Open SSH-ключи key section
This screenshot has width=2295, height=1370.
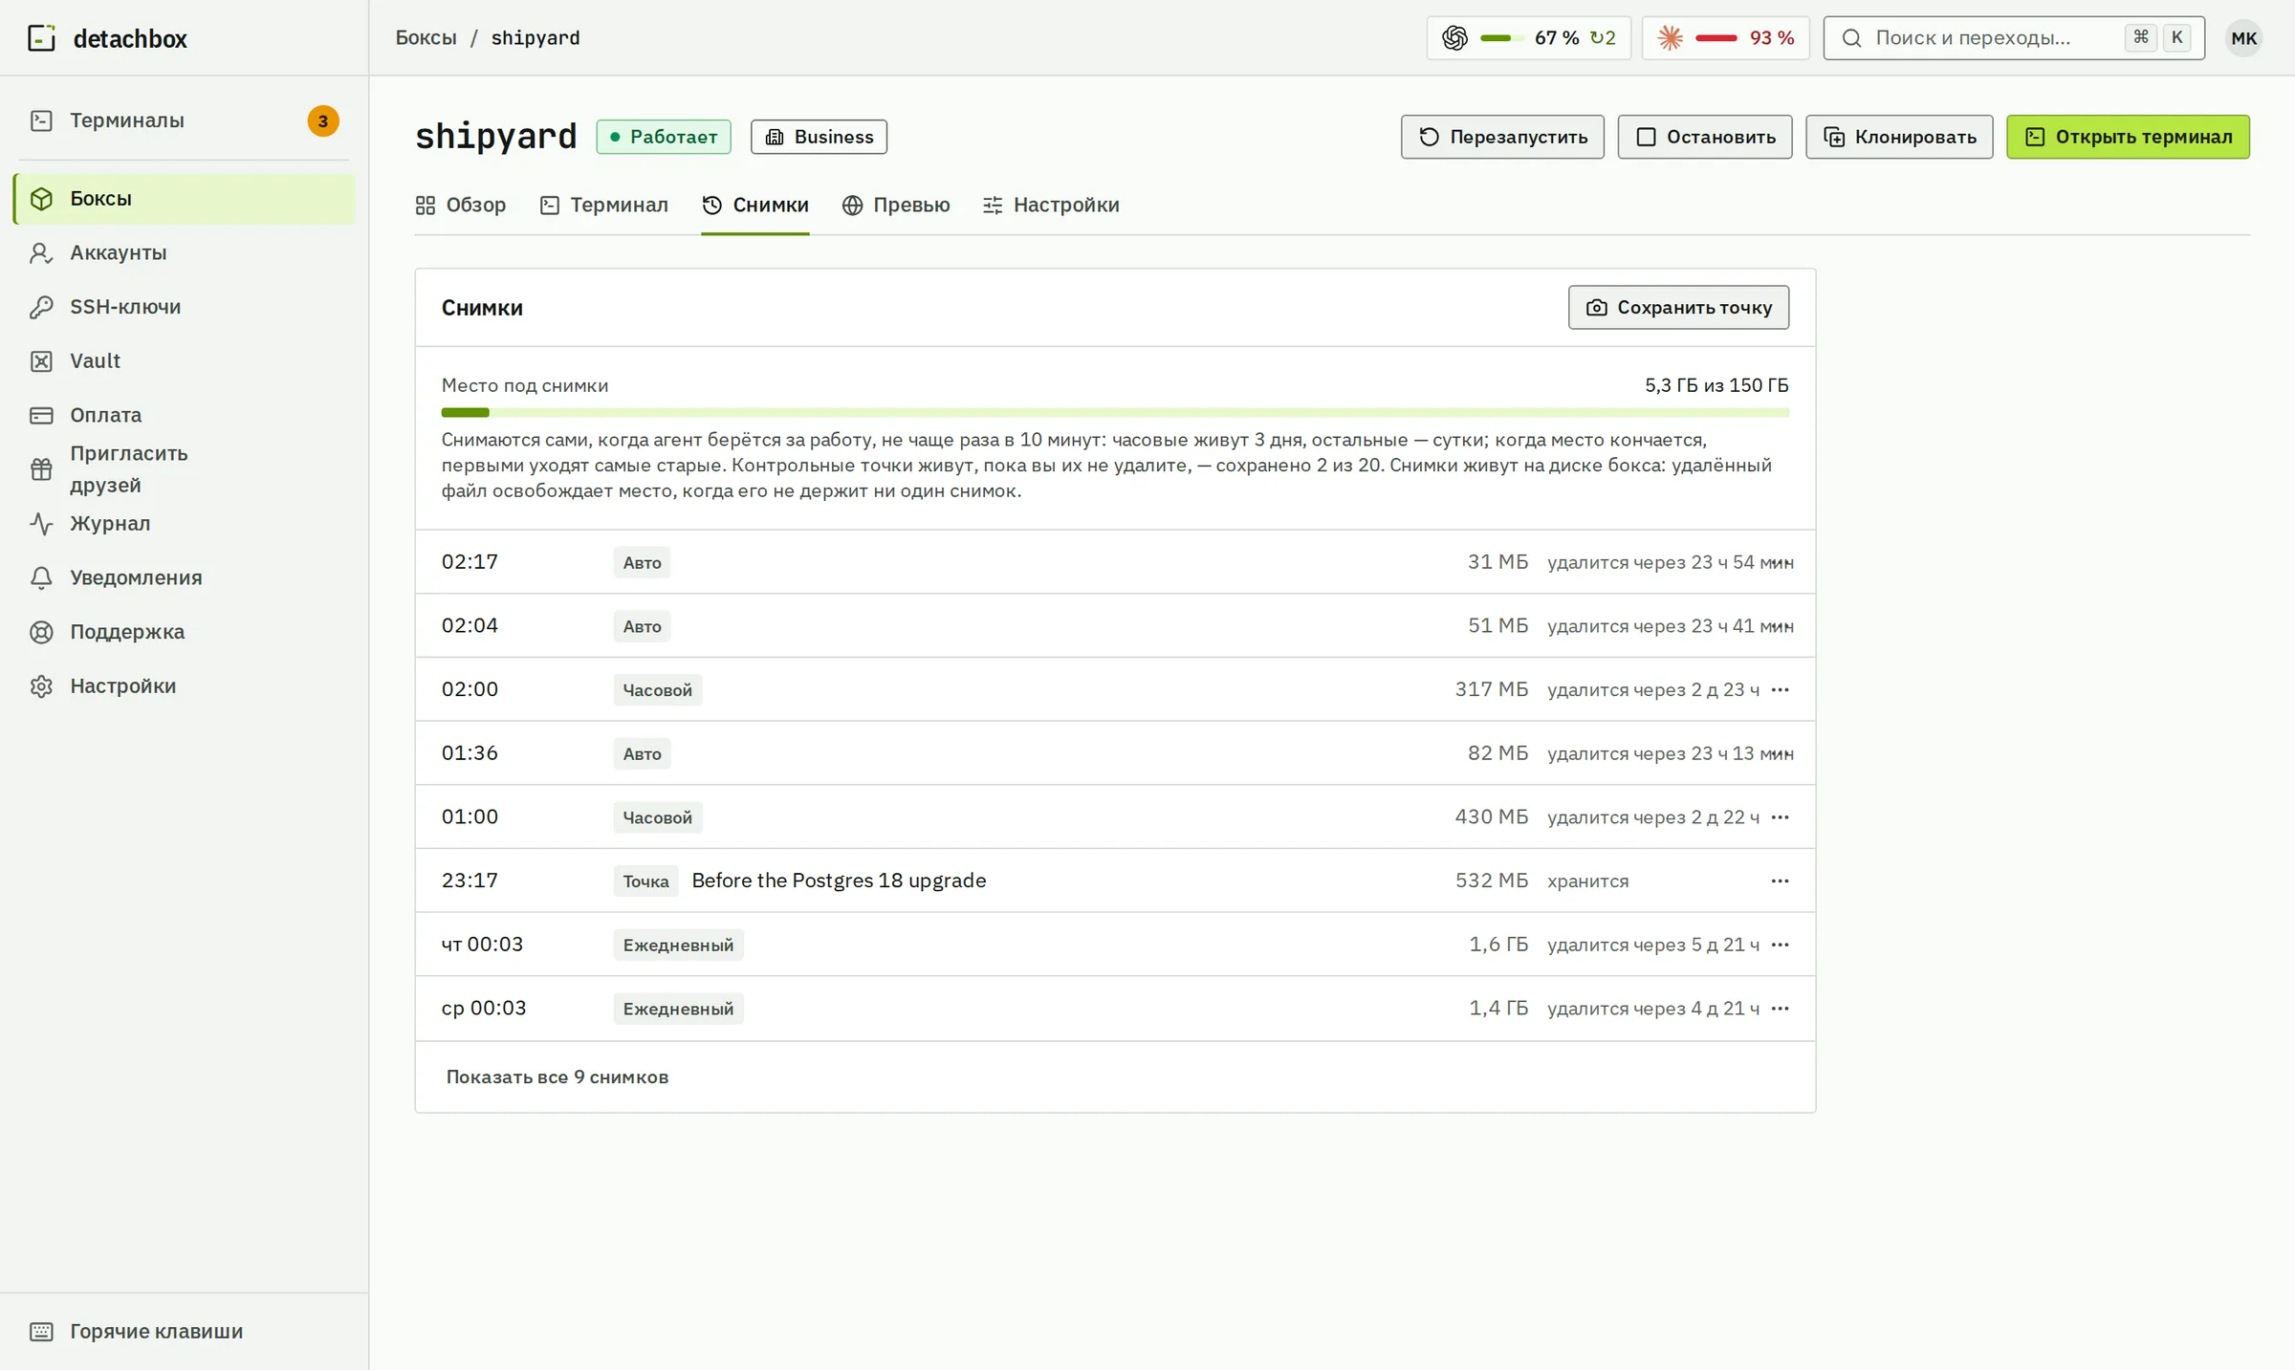[x=184, y=307]
